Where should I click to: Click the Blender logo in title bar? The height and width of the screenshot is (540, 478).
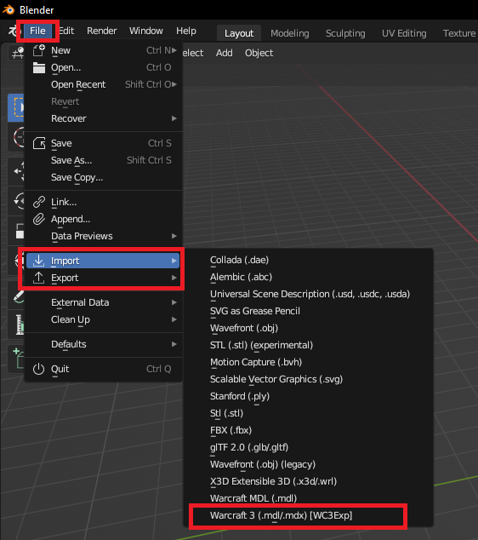point(9,9)
